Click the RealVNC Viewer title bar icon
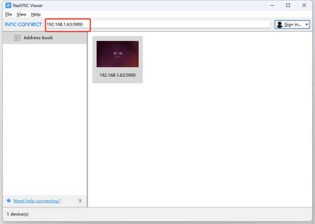 8,6
